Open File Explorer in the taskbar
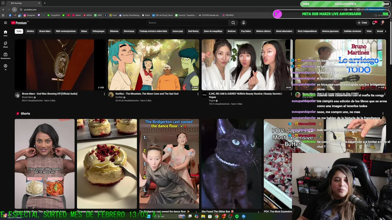 coord(203,216)
